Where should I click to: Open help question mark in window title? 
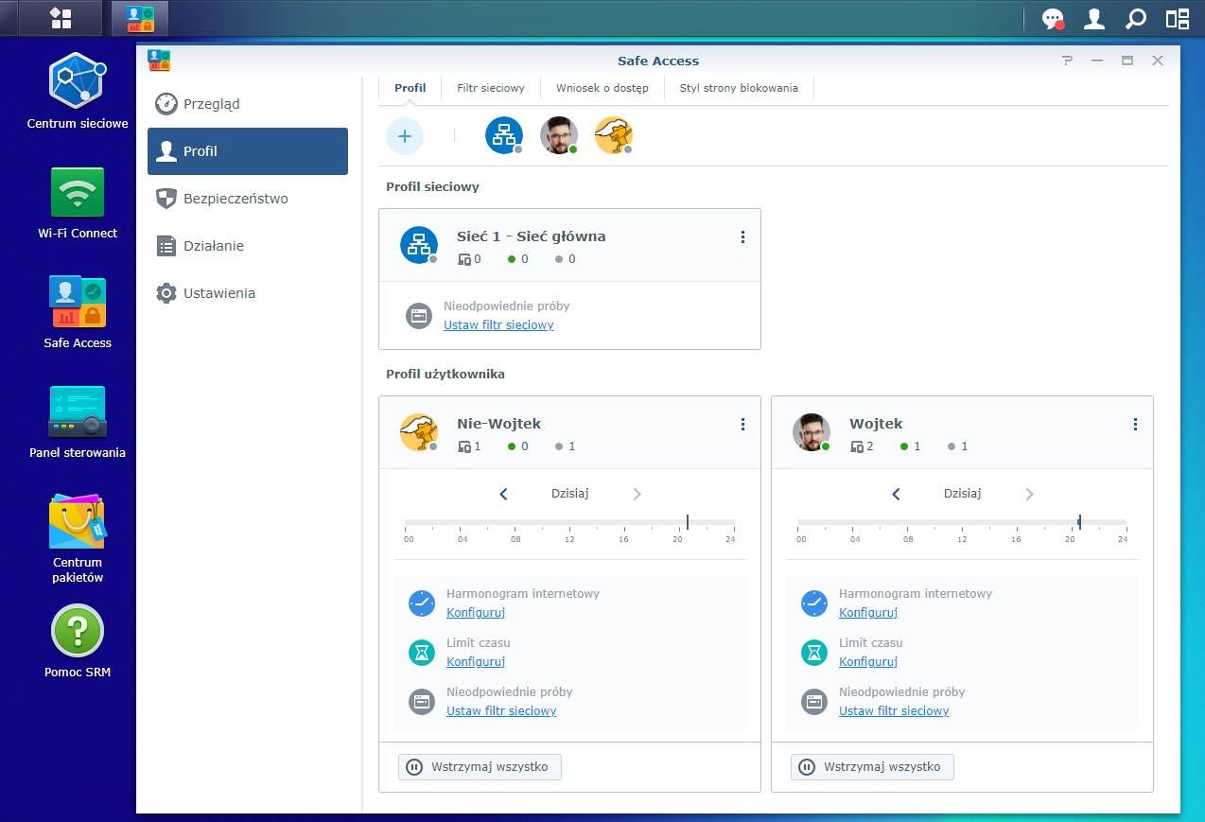point(1068,61)
